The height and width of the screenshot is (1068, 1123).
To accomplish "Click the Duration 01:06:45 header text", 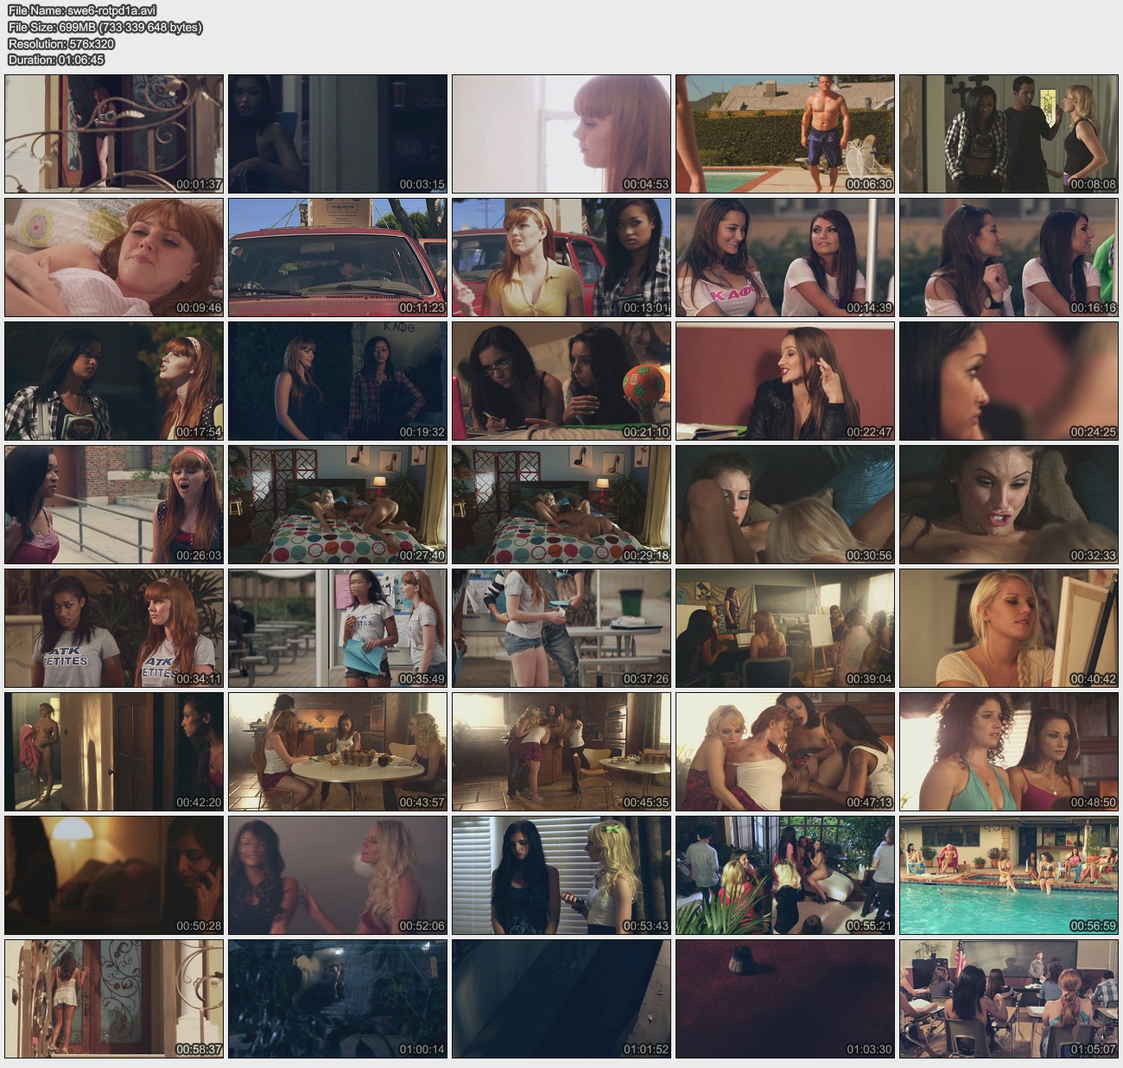I will pos(56,60).
